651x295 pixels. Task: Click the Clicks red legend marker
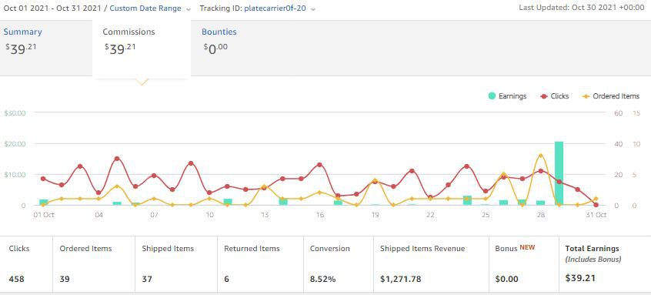tap(543, 96)
